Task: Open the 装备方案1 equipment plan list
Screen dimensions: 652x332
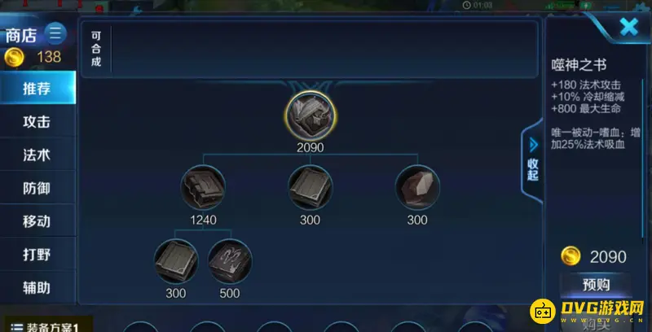Action: click(x=46, y=326)
